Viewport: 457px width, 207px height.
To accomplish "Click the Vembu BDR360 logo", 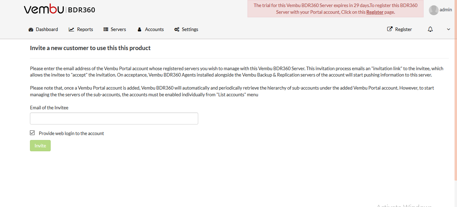I will (x=60, y=10).
